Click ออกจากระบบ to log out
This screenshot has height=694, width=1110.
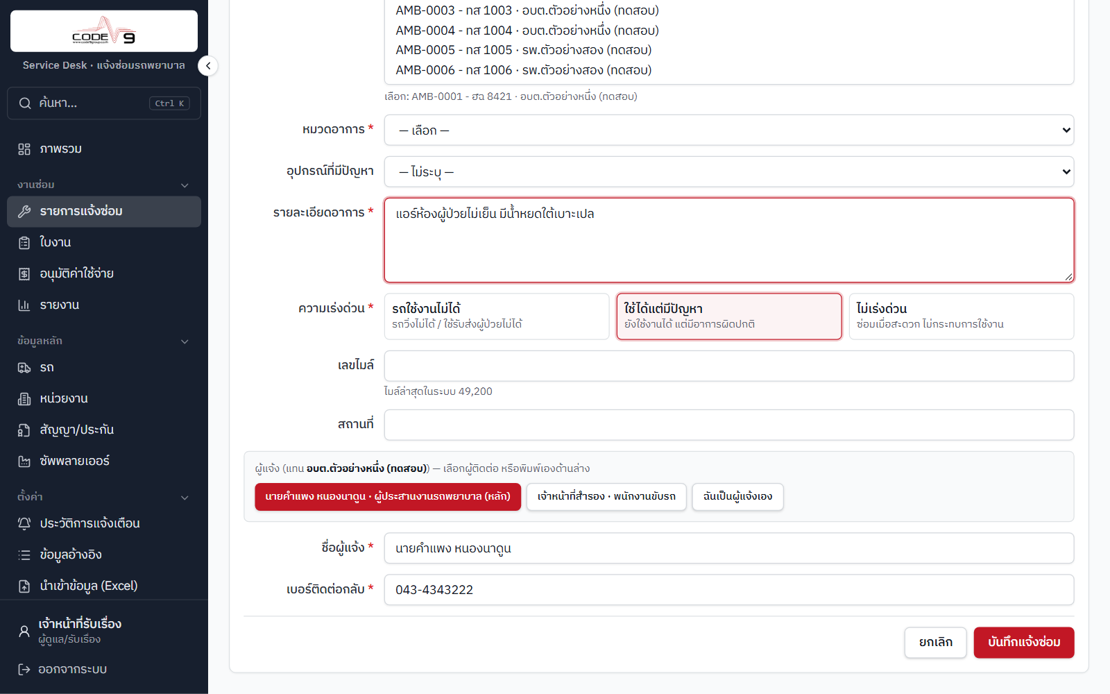pos(104,670)
